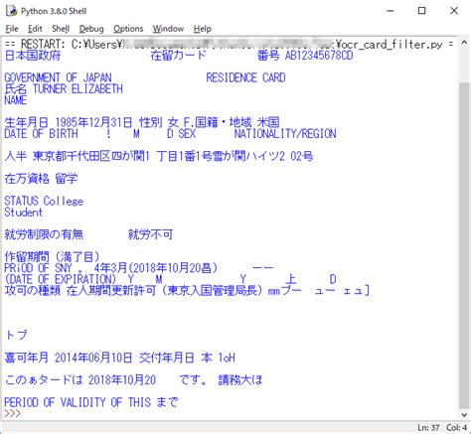Click the name TURNER ELIZABETH
The height and width of the screenshot is (434, 471).
tap(78, 88)
